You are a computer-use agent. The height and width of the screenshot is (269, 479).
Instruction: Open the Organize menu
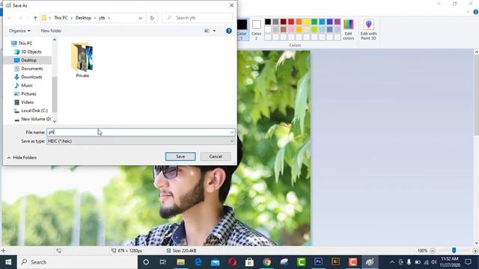point(19,31)
